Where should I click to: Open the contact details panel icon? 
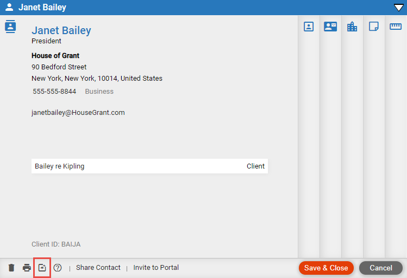(x=309, y=27)
